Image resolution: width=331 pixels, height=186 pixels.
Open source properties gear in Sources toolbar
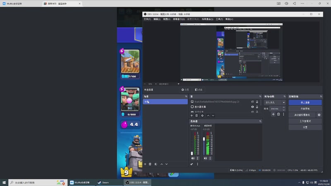pos(202,116)
